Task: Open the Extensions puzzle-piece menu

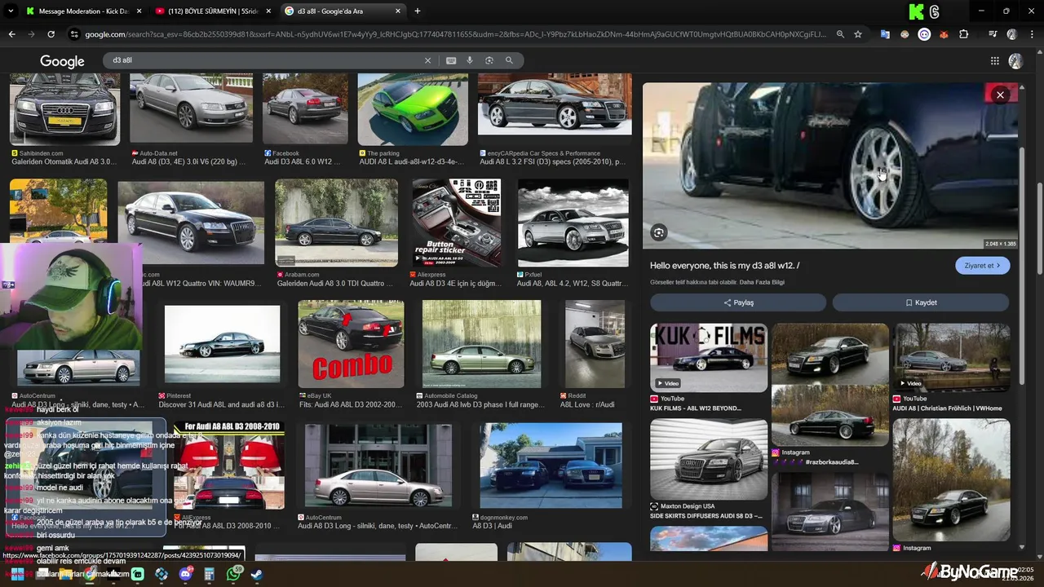Action: tap(964, 34)
